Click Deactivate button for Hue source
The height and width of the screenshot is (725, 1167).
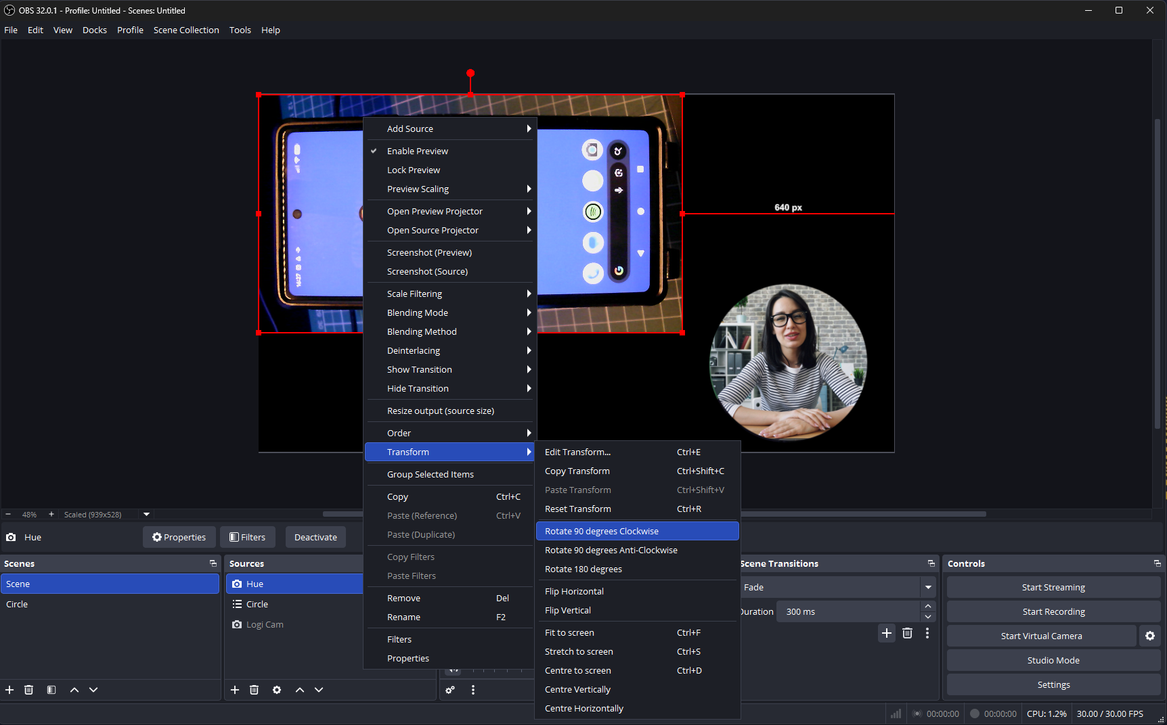click(x=315, y=537)
